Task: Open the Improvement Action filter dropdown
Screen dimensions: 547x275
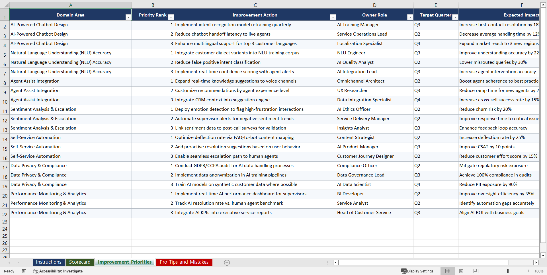Action: click(x=333, y=17)
